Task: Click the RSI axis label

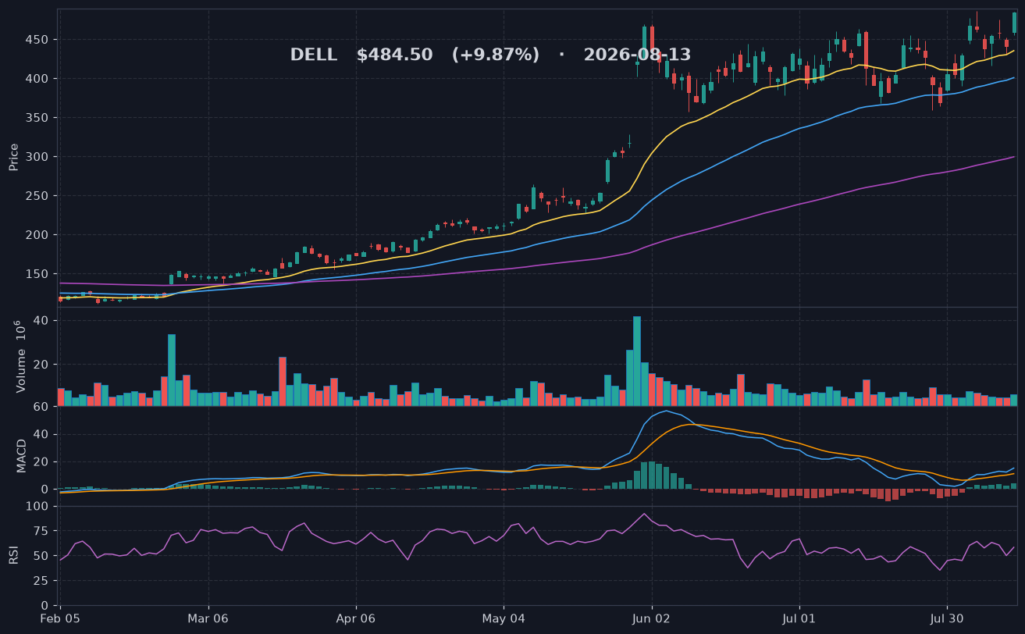Action: click(x=13, y=555)
